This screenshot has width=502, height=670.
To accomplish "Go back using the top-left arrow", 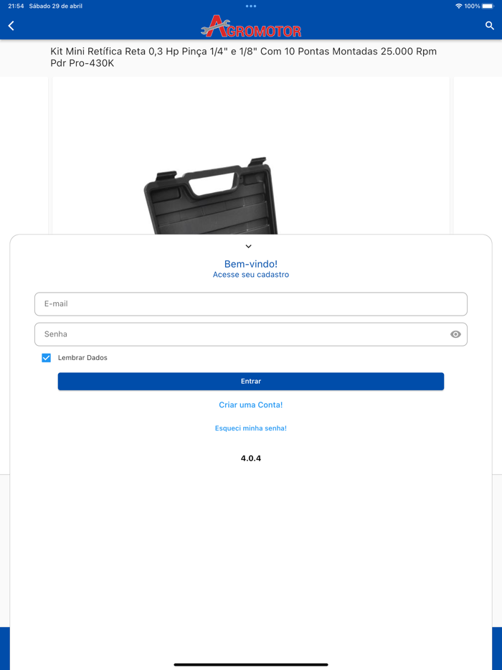I will [11, 26].
